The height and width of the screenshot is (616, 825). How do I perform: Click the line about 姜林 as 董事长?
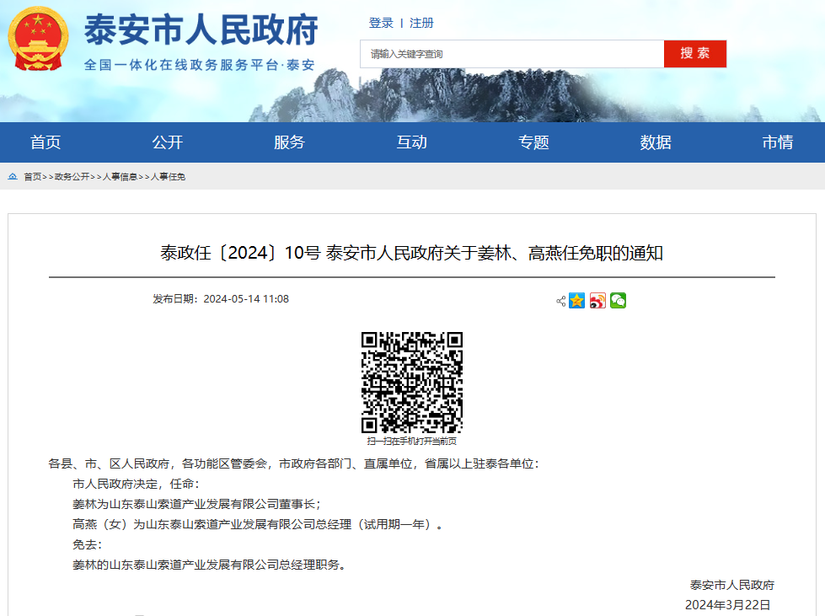pos(197,504)
